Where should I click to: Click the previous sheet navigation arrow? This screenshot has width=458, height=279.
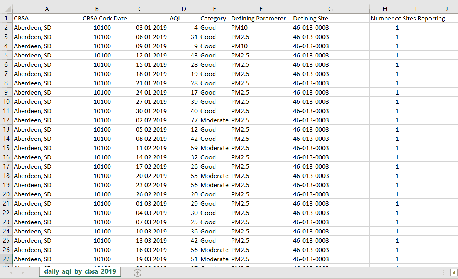pos(11,272)
